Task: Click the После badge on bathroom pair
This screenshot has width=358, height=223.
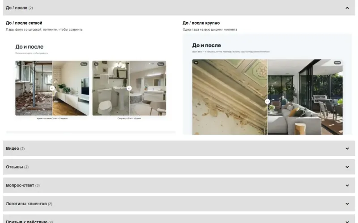Action: pos(161,64)
